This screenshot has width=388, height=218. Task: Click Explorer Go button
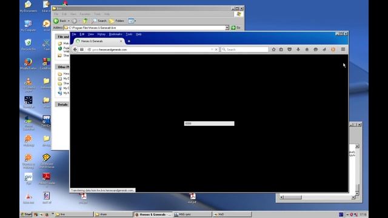click(x=236, y=28)
